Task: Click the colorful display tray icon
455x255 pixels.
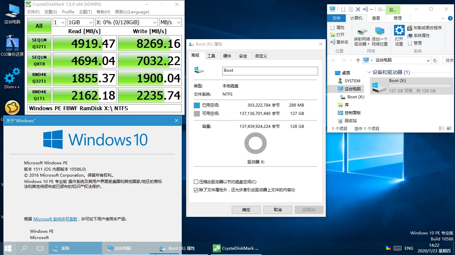Action: click(x=388, y=248)
